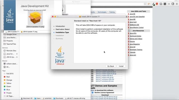Select the Destination Select step
This screenshot has height=100, width=179.
(x=62, y=29)
